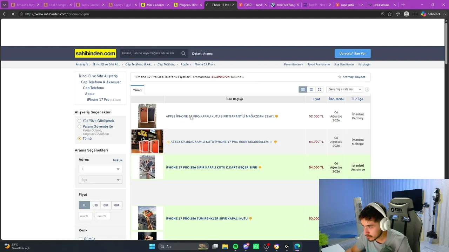This screenshot has height=252, width=449.
Task: Open the browser settings and more menu
Action: [x=415, y=14]
